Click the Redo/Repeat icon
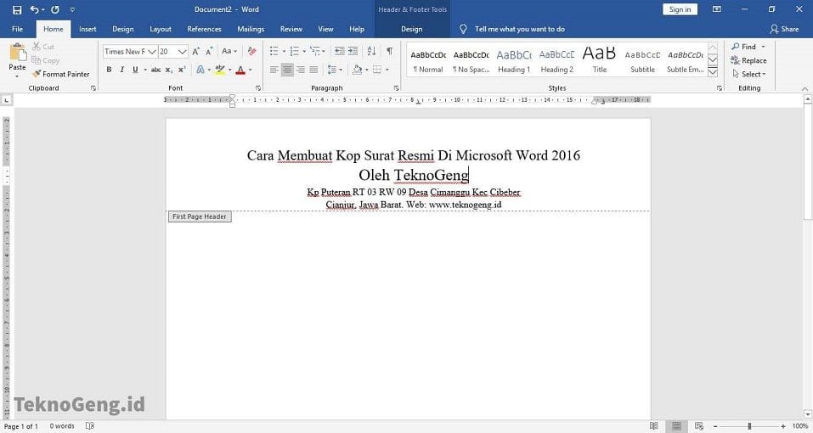The image size is (813, 433). [x=55, y=9]
